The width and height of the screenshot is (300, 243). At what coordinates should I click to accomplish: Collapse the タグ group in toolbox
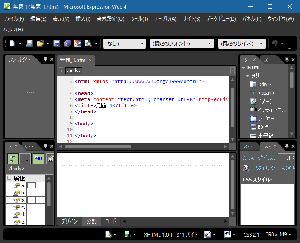coord(247,76)
